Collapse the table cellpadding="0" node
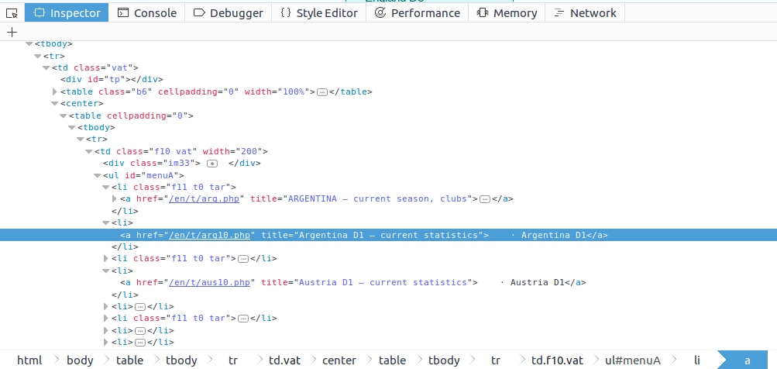This screenshot has height=369, width=777. [64, 116]
